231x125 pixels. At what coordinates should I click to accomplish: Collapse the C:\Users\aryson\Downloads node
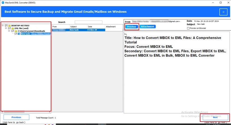tap(9, 31)
